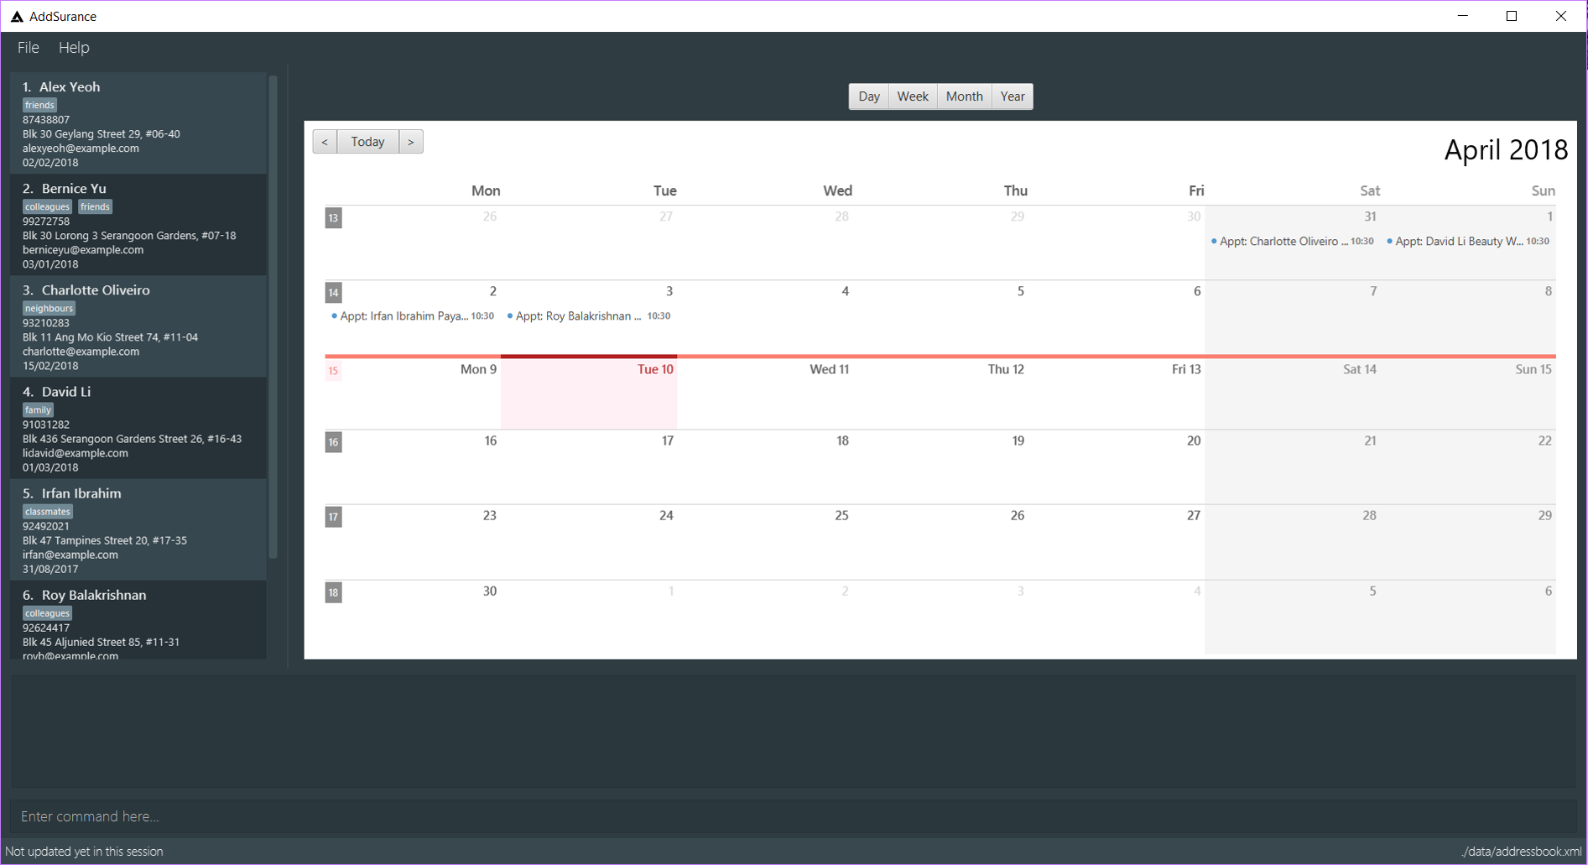Screen dimensions: 1588x865
Task: Select David Li contact card
Action: point(138,428)
